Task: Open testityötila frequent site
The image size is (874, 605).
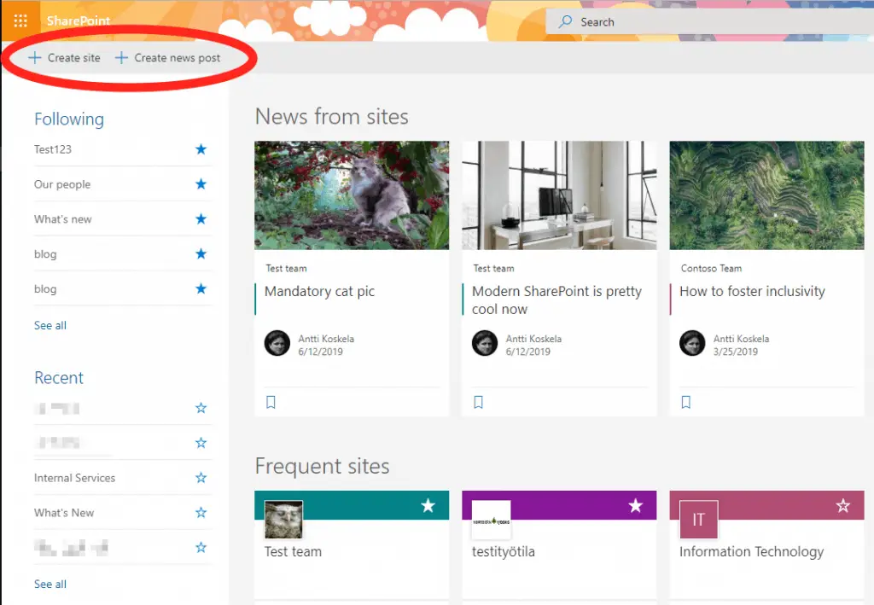Action: [504, 551]
